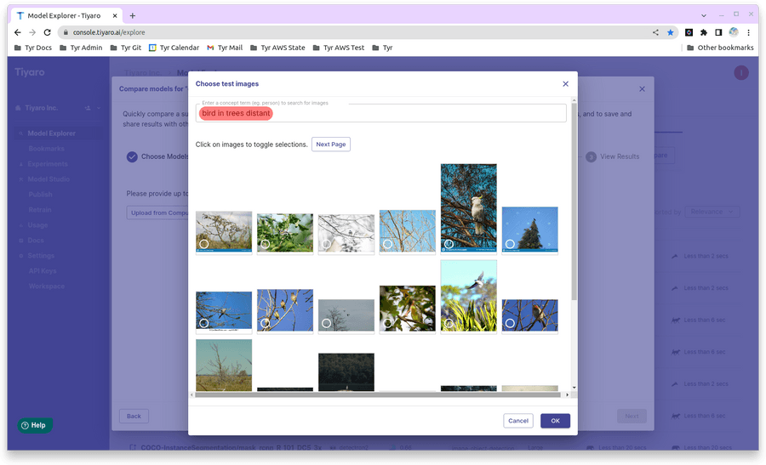Screen dimensions: 766x465
Task: Open Model Explorer in the sidebar
Action: pos(51,133)
